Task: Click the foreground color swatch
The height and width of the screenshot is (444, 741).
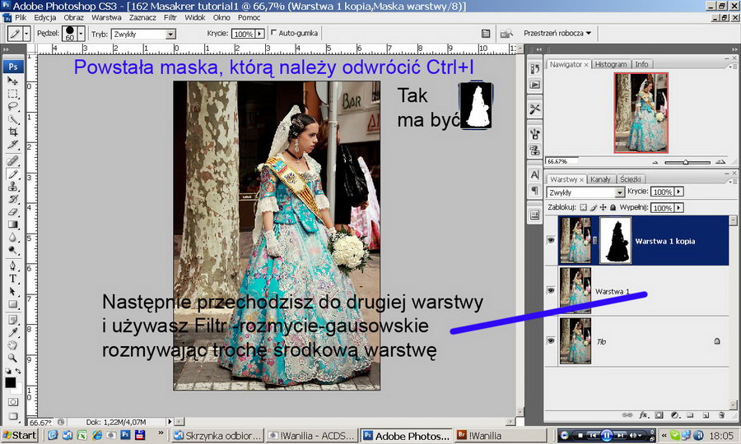Action: click(11, 382)
